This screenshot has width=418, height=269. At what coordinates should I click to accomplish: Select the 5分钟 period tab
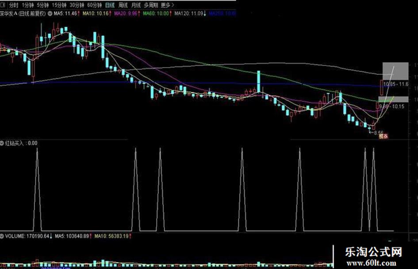point(42,5)
